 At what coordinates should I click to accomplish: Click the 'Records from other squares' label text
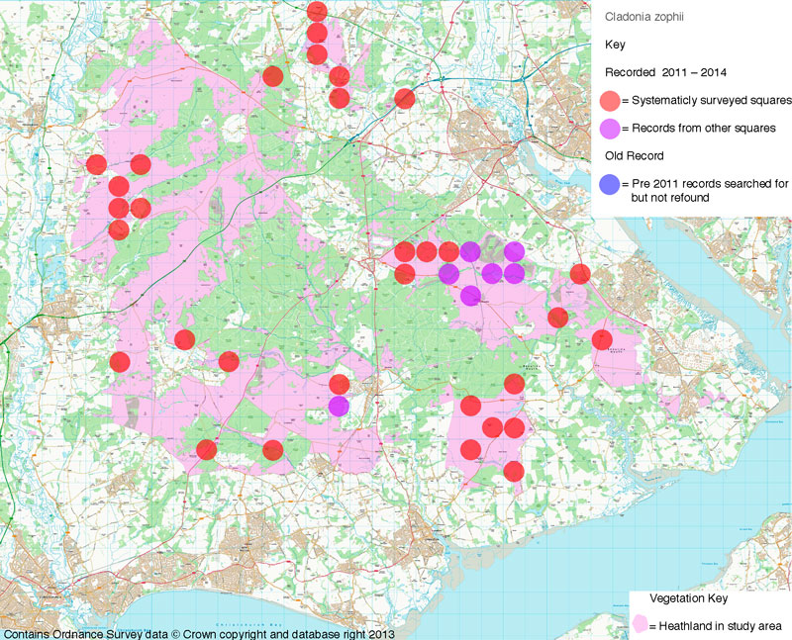point(703,128)
